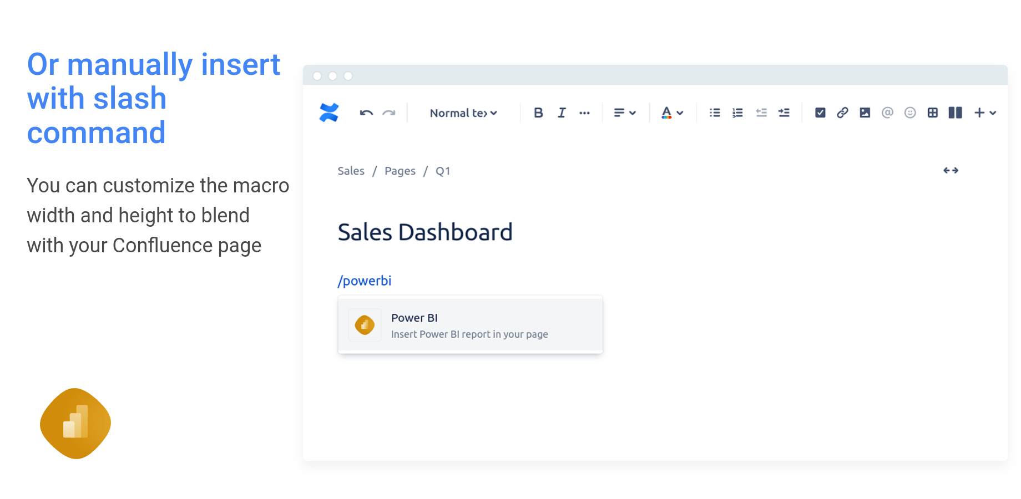The height and width of the screenshot is (499, 1021).
Task: Open the Normal text style dropdown
Action: click(463, 113)
